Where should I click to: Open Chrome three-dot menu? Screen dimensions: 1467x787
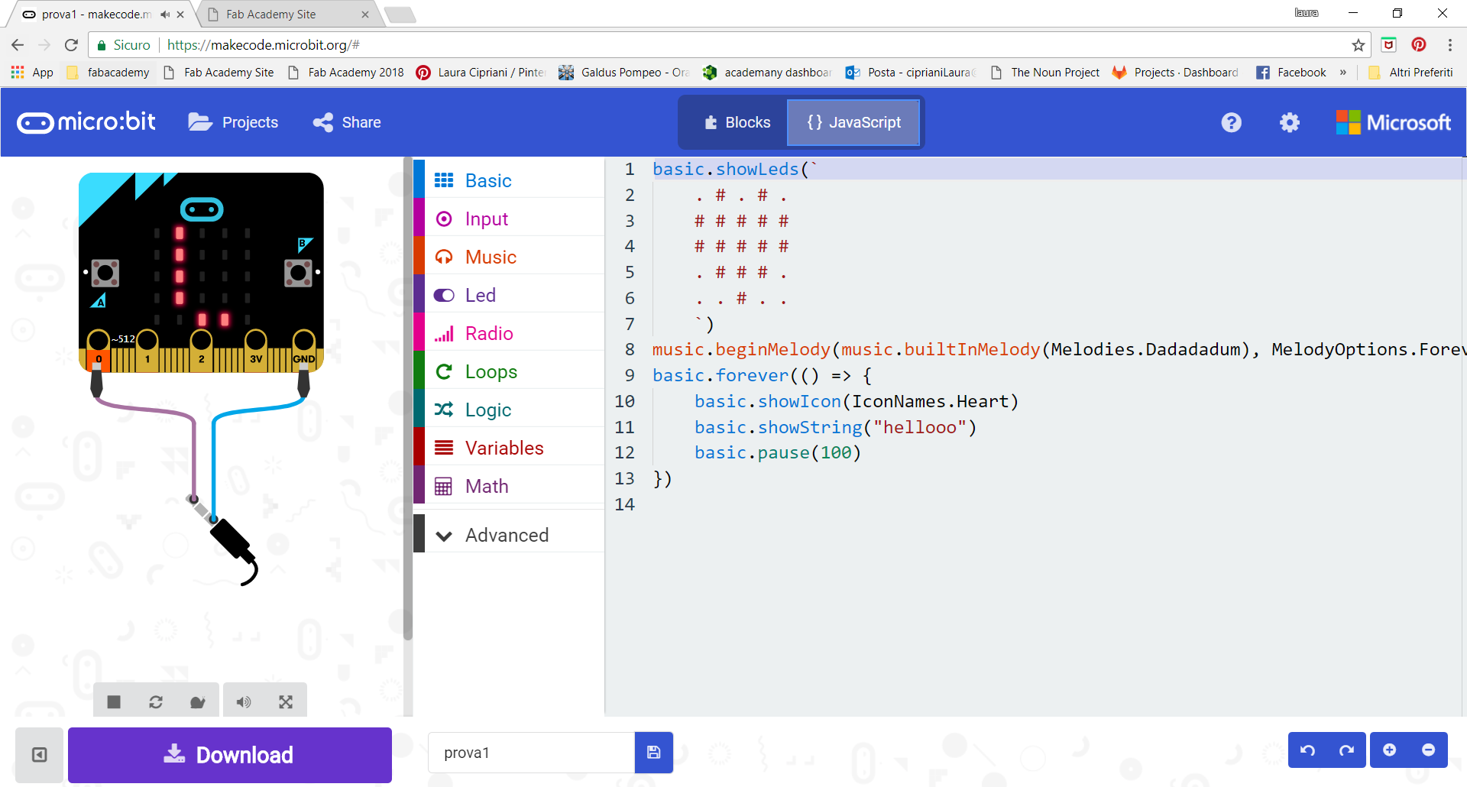point(1450,45)
